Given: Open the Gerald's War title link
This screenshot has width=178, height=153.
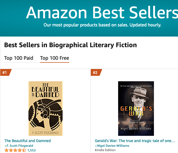Looking at the screenshot, I should (x=135, y=141).
